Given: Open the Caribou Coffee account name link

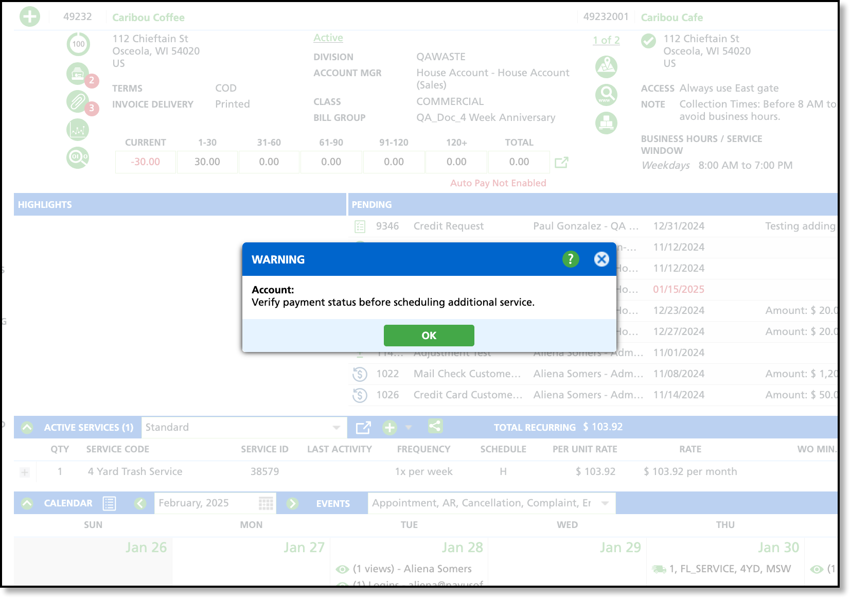Looking at the screenshot, I should pos(148,17).
